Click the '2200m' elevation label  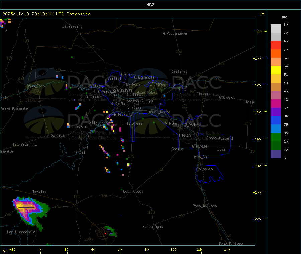[89, 239]
